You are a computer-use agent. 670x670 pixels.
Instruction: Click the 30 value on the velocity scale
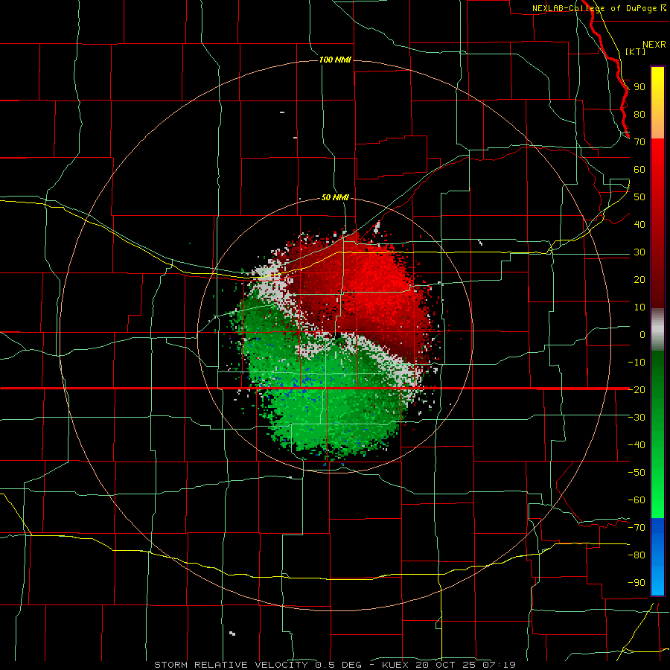click(639, 252)
